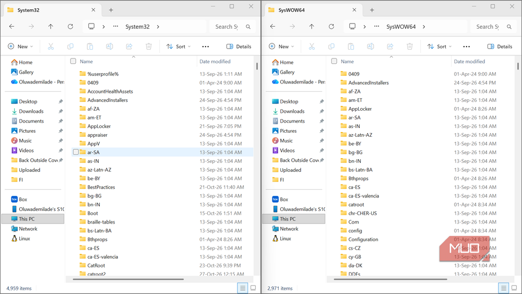Image resolution: width=522 pixels, height=294 pixels.
Task: Go up one level in System32 window
Action: click(x=51, y=27)
